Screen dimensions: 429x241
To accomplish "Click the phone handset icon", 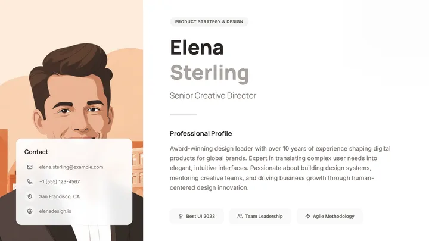I will [x=30, y=181].
